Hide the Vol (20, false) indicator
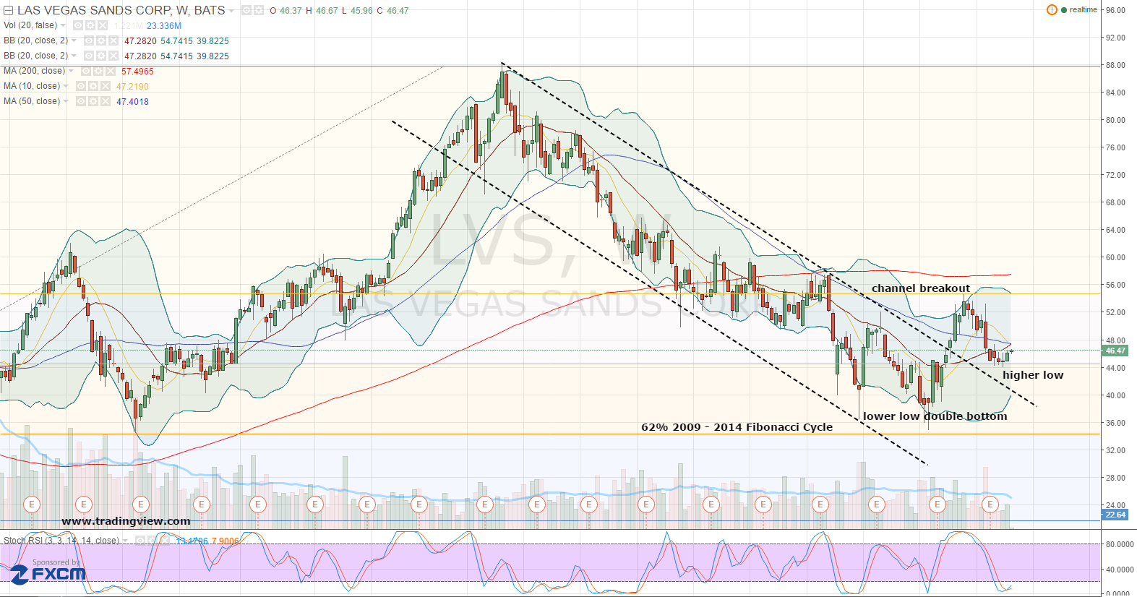This screenshot has width=1137, height=597. (78, 25)
